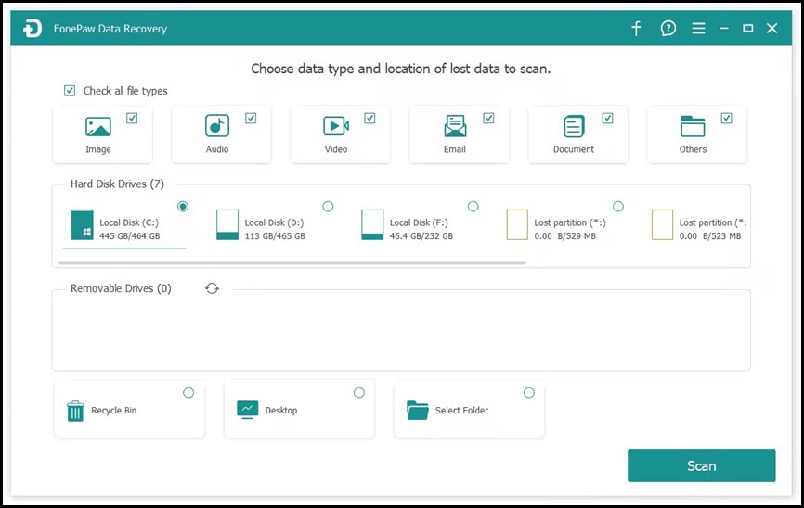Viewport: 804px width, 508px height.
Task: Toggle the Others checkbox
Action: [727, 119]
